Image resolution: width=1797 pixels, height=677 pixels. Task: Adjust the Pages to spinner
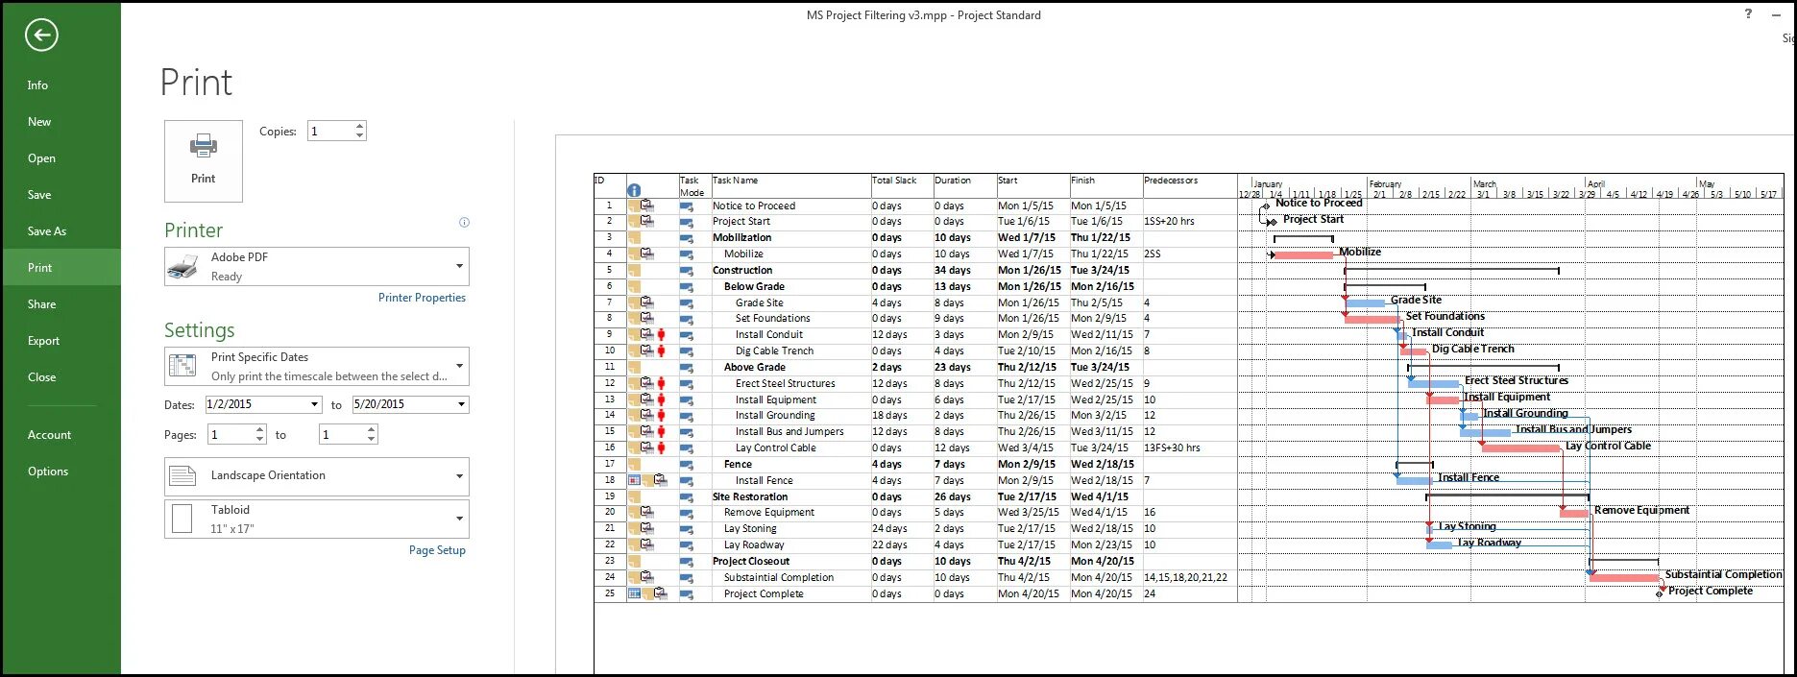click(373, 435)
